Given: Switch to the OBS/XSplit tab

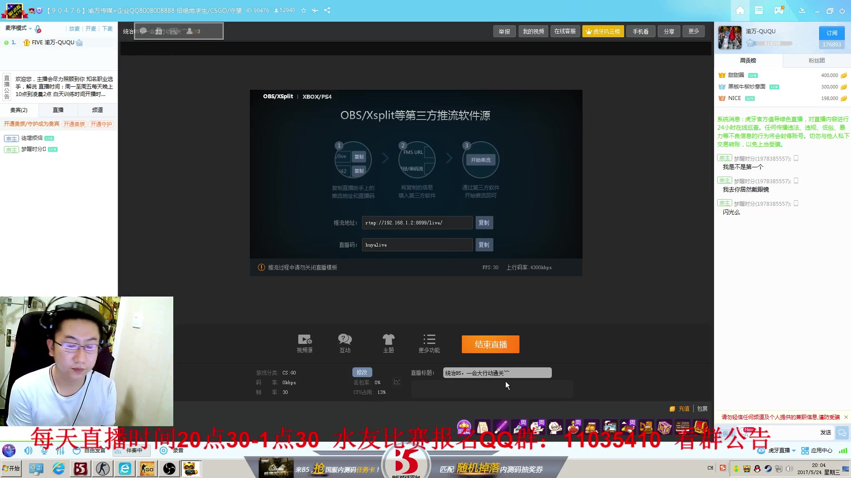Looking at the screenshot, I should [x=278, y=96].
